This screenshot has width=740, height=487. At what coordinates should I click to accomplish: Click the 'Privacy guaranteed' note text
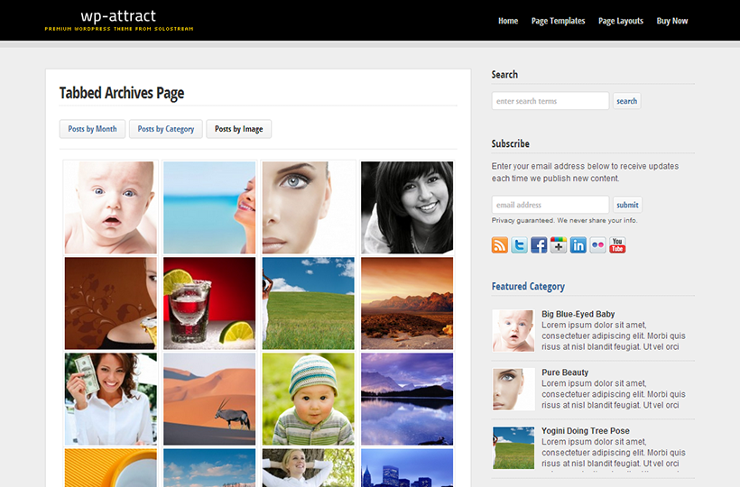tap(564, 220)
